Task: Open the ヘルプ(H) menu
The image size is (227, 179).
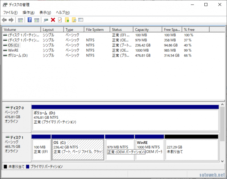Action: [63, 12]
